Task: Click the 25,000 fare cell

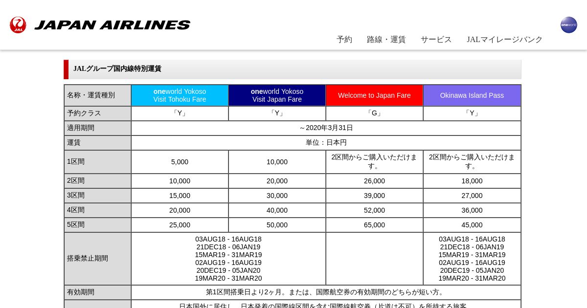Action: coord(180,225)
